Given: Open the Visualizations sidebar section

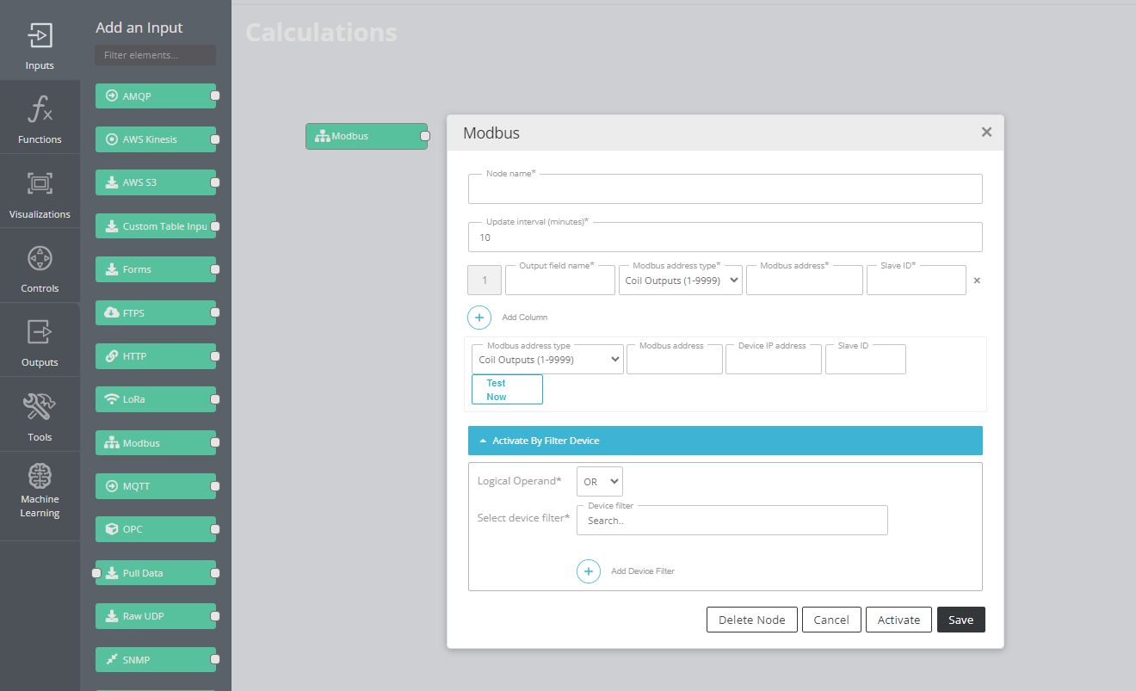Looking at the screenshot, I should click(40, 192).
